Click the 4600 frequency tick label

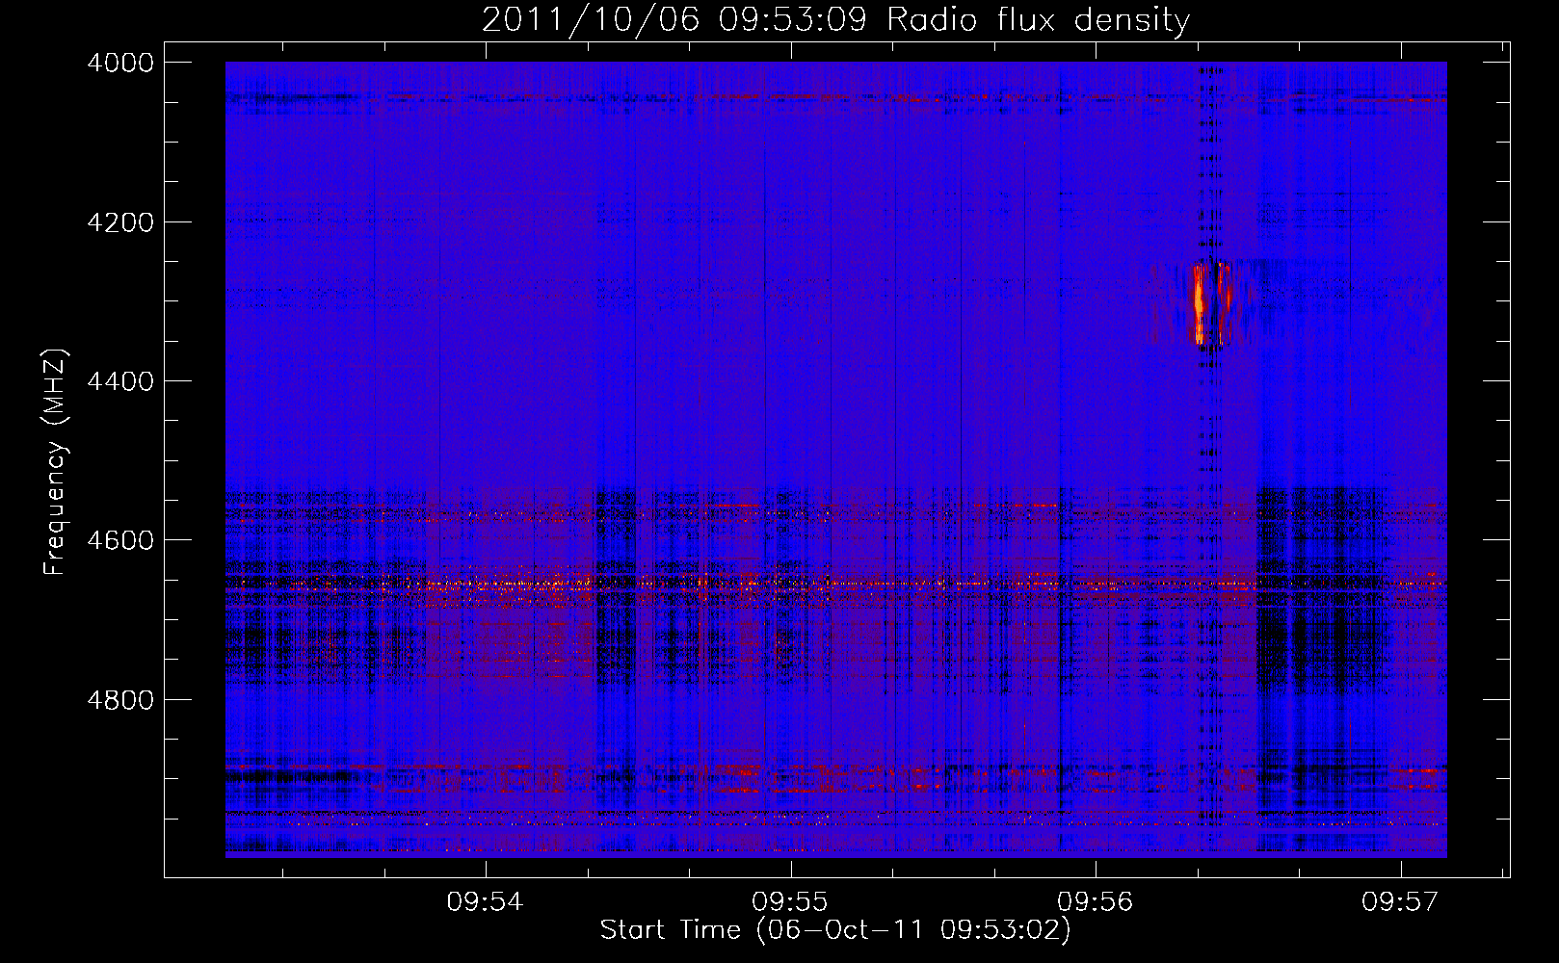tap(120, 540)
